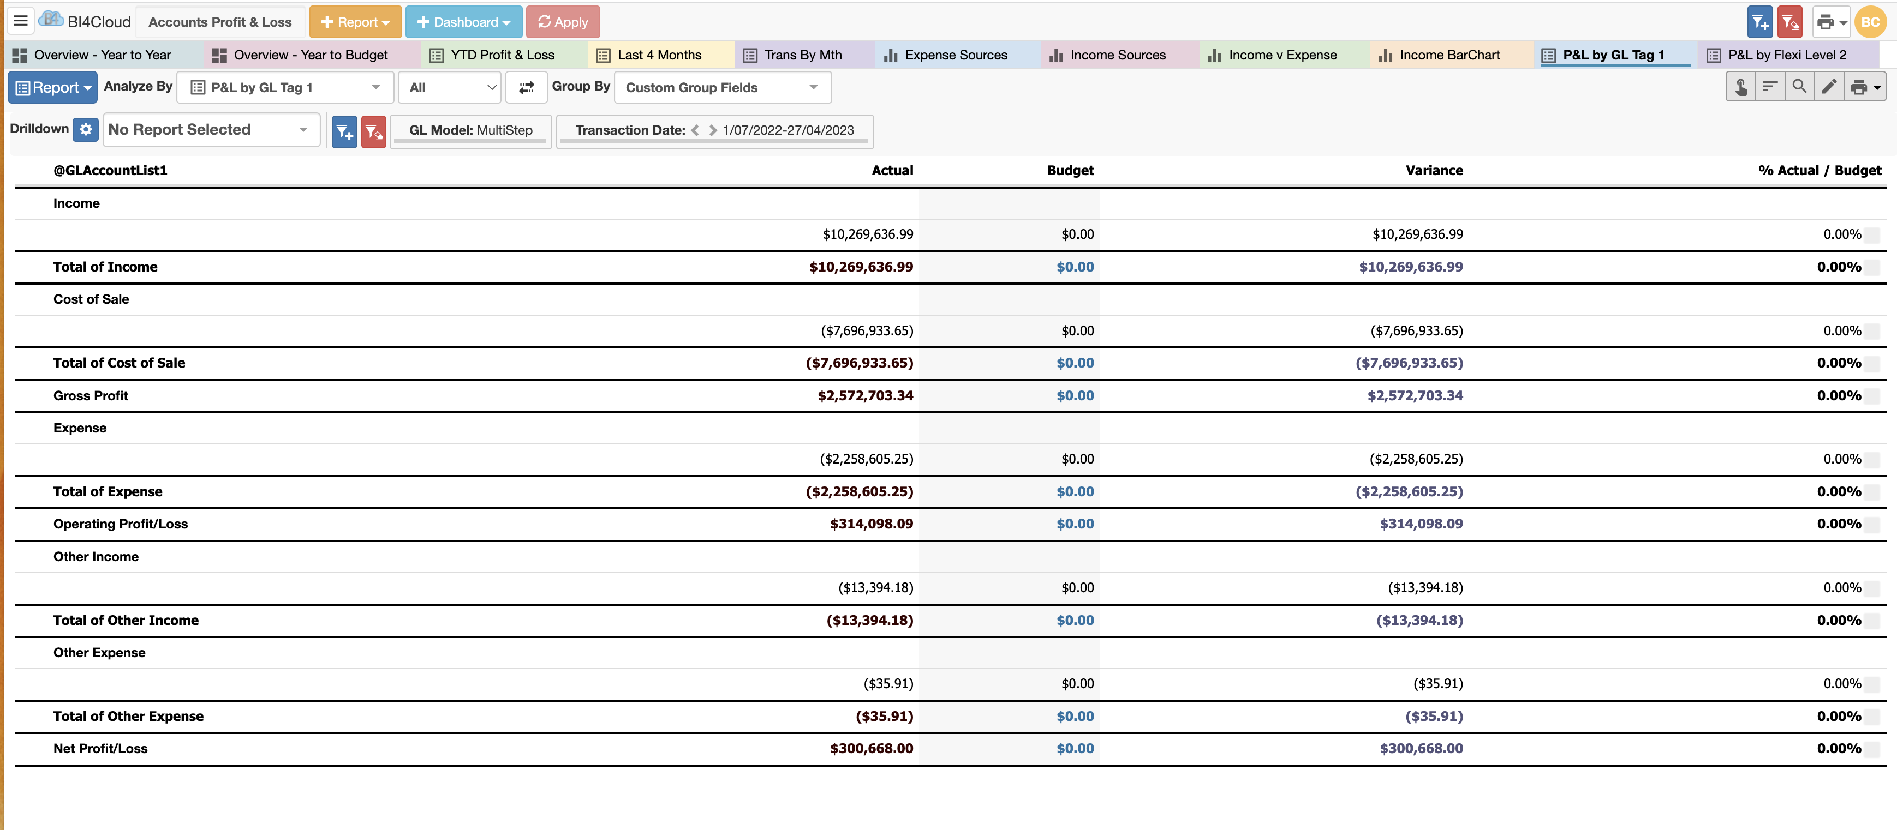Click the Income section row label
The height and width of the screenshot is (830, 1897).
tap(76, 204)
